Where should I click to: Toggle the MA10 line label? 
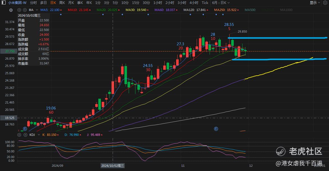(79, 10)
